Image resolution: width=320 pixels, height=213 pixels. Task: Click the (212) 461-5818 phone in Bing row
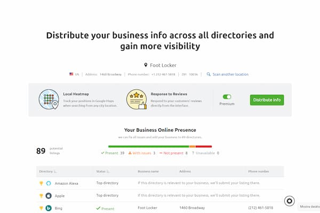tap(261, 208)
